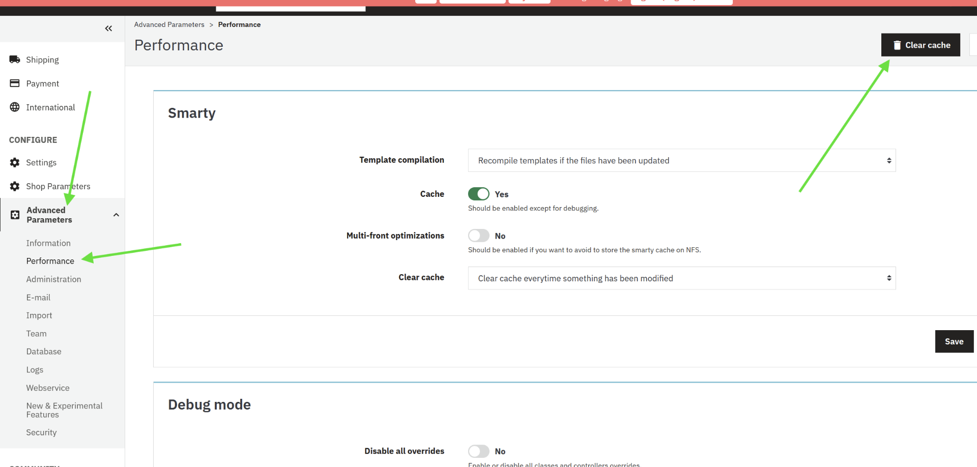Open Webservice submenu page

click(x=48, y=388)
